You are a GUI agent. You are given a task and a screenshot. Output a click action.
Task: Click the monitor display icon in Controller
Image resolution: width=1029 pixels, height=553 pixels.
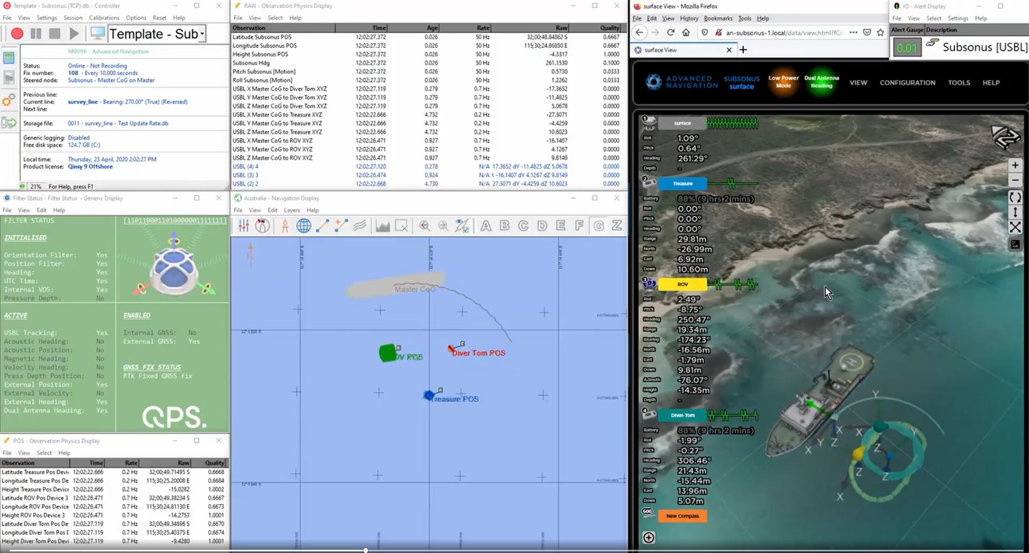pos(97,33)
